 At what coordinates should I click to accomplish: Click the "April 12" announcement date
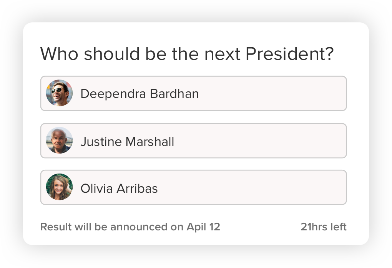tap(203, 227)
